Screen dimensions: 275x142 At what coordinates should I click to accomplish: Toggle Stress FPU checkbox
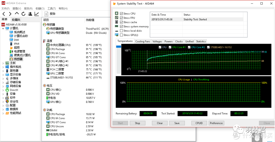121,18
